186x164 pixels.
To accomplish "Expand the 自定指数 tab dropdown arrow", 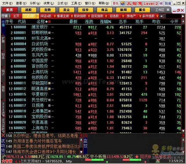I will [x=106, y=16].
